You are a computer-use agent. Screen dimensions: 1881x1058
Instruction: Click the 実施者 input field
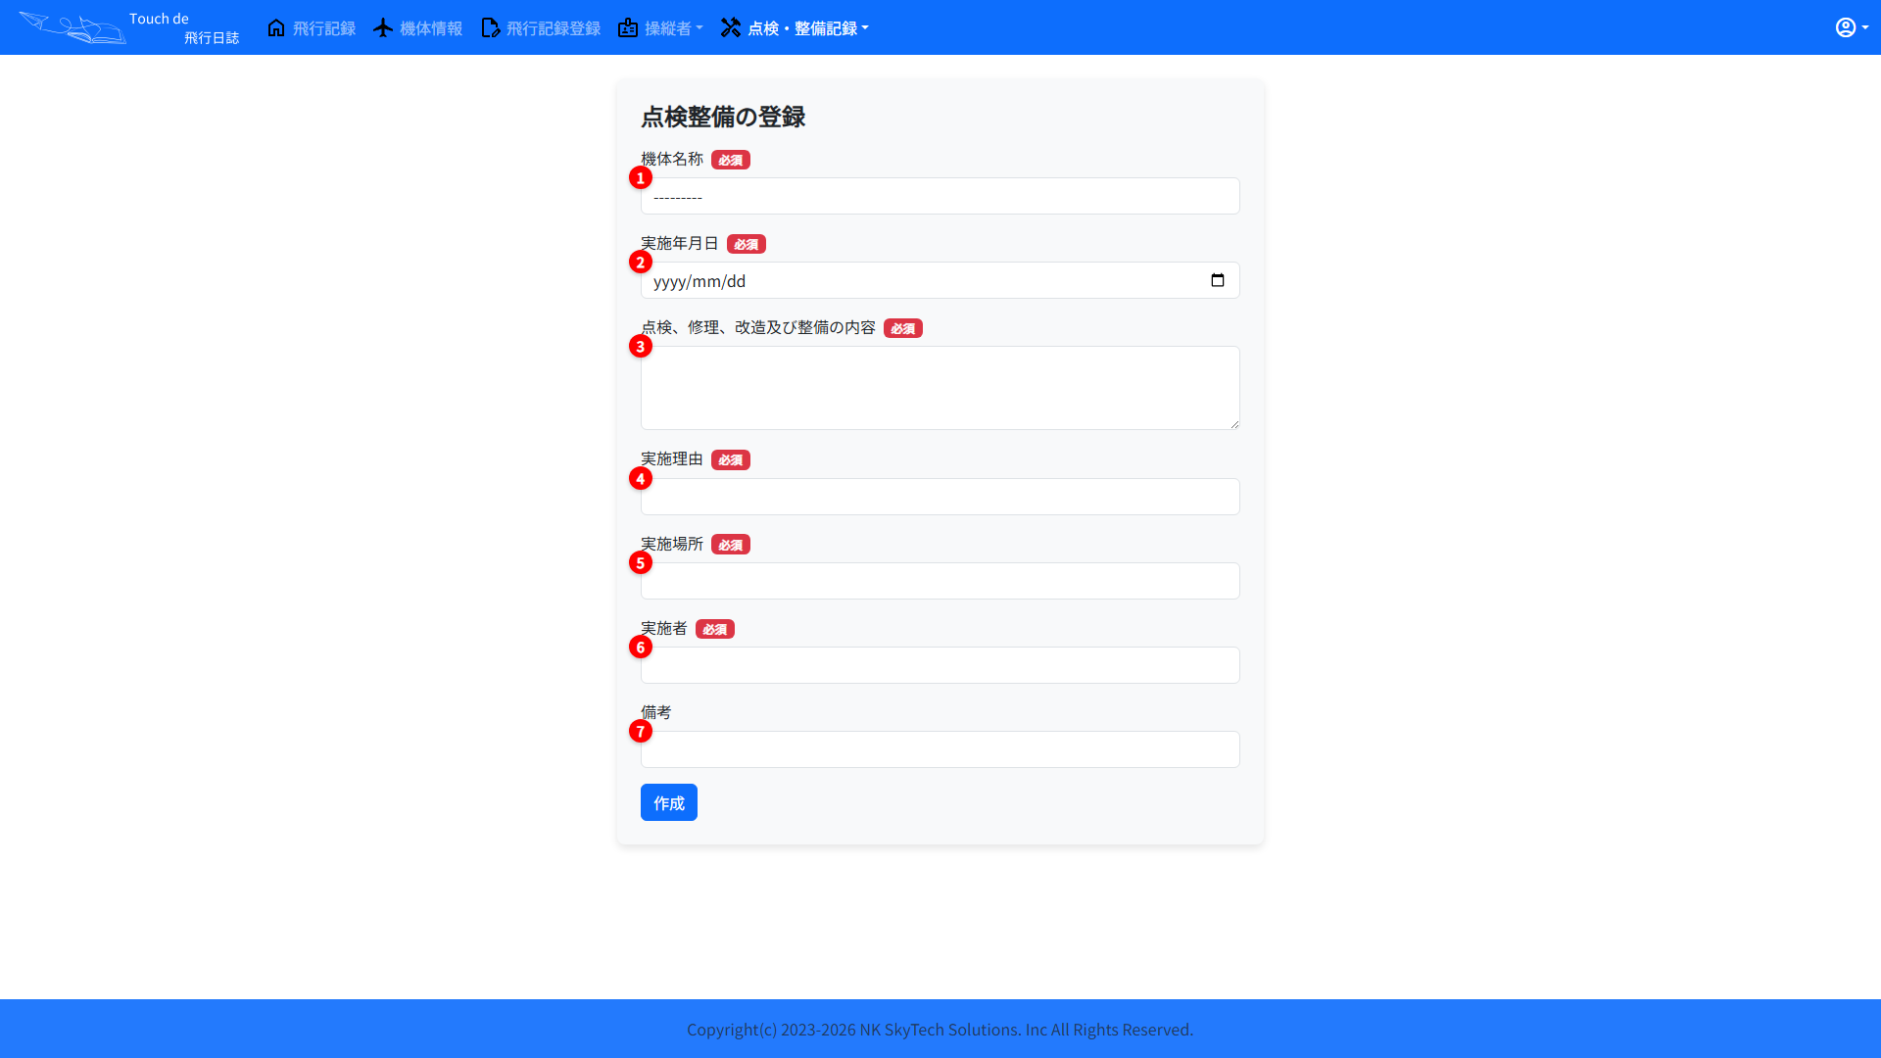pyautogui.click(x=940, y=664)
